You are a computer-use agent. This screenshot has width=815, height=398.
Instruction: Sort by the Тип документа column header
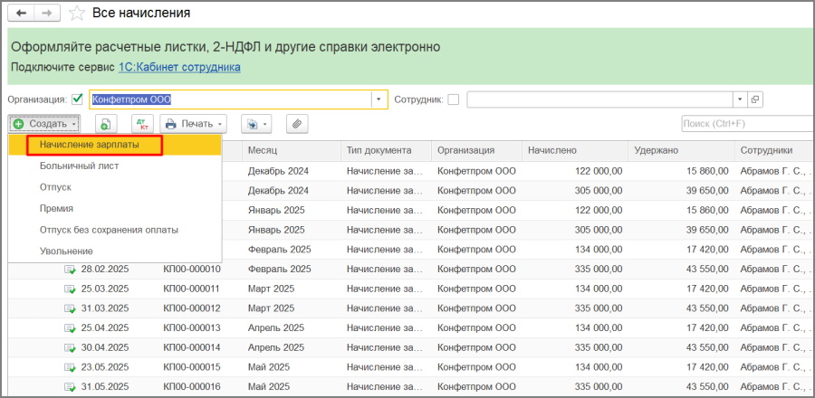point(386,150)
